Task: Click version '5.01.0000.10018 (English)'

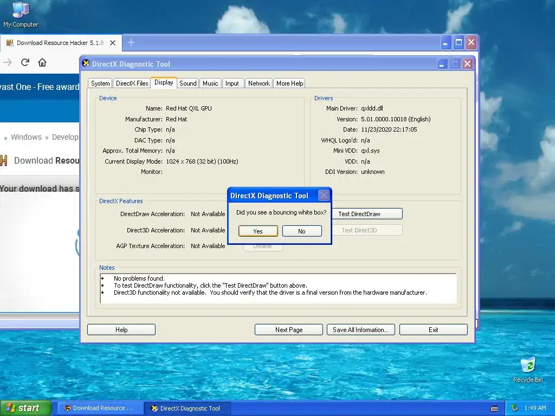Action: coord(396,119)
